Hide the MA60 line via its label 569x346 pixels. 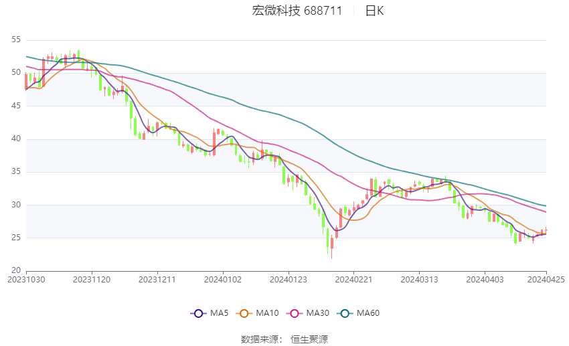tap(368, 313)
